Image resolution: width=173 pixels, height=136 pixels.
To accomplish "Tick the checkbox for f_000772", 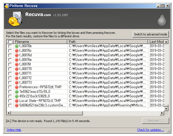I will (10, 78).
